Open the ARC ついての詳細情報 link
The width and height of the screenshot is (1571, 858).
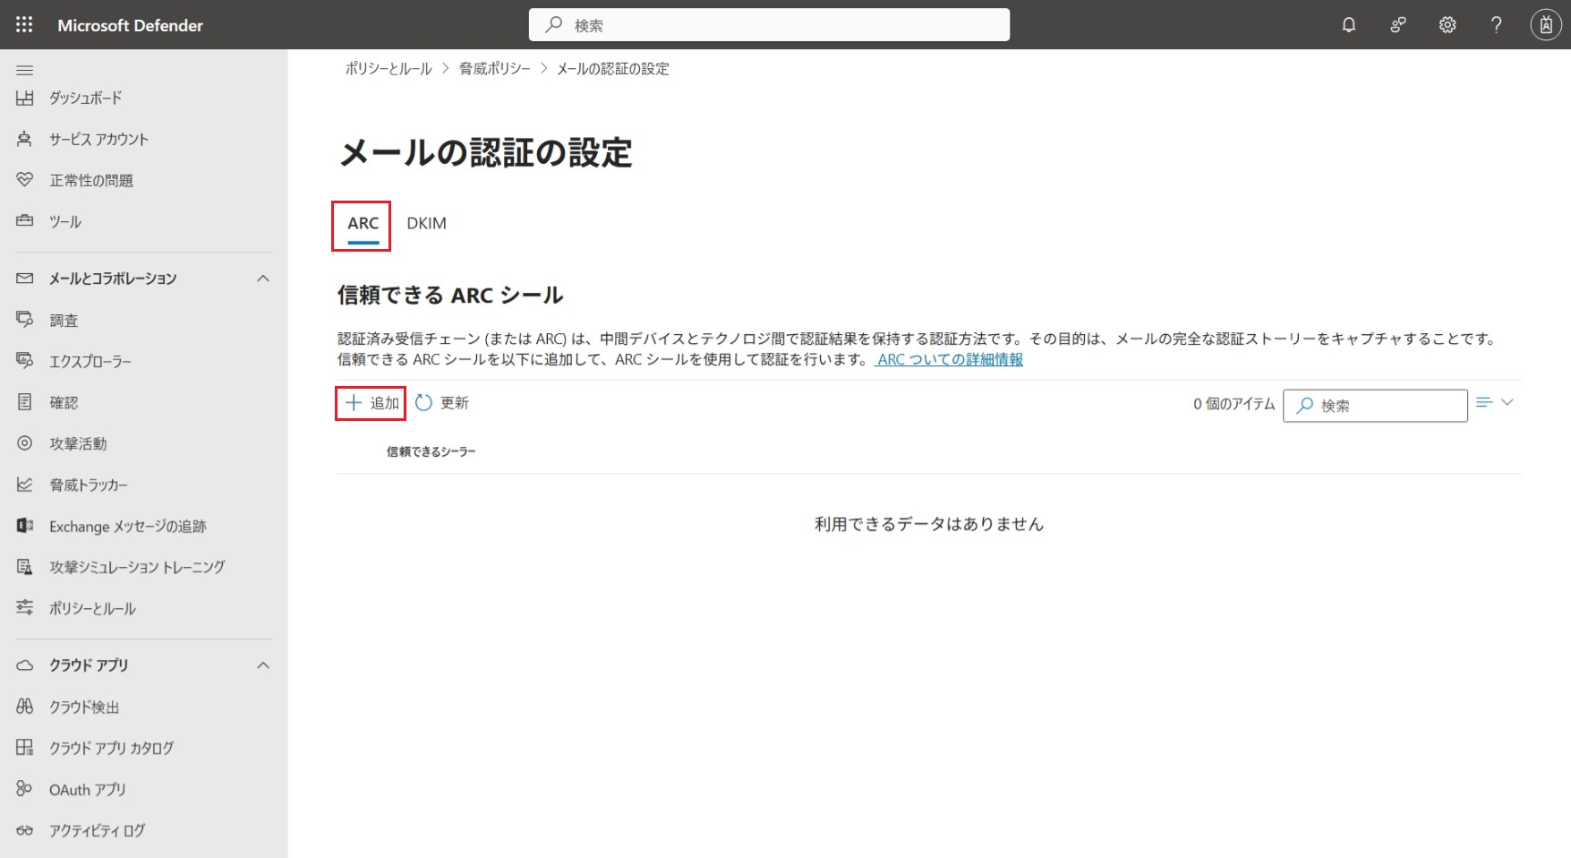pos(949,359)
